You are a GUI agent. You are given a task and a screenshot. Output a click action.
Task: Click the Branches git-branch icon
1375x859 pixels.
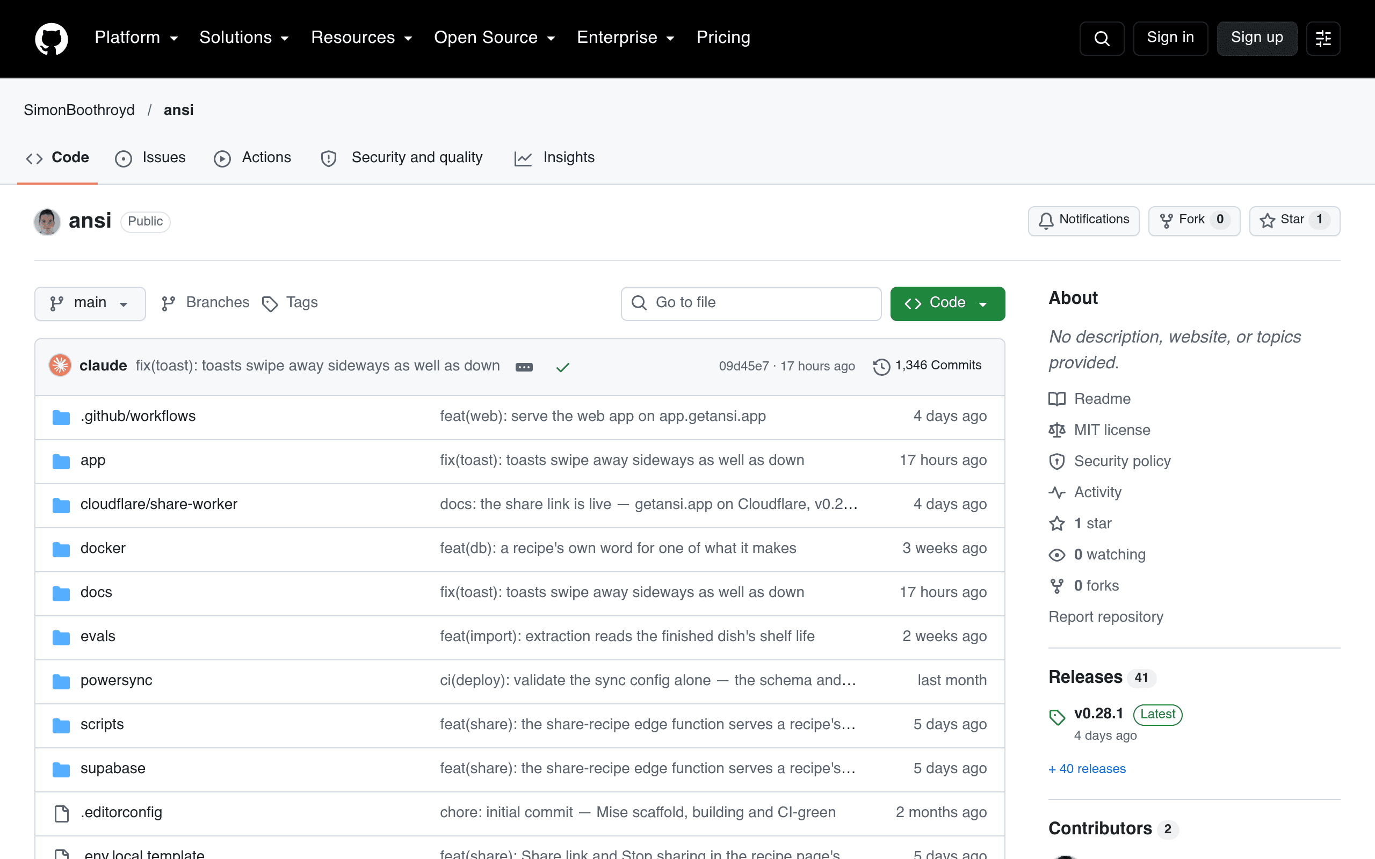pyautogui.click(x=168, y=303)
